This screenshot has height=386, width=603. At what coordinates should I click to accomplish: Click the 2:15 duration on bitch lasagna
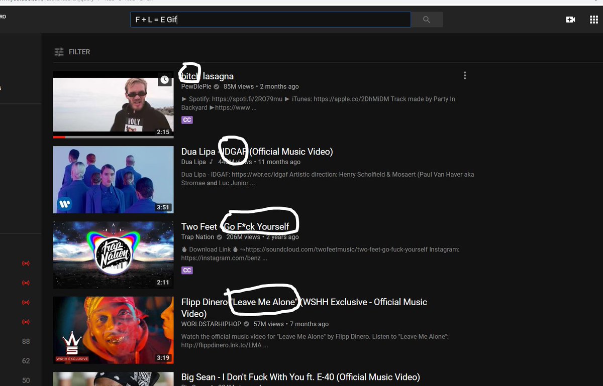coord(163,132)
